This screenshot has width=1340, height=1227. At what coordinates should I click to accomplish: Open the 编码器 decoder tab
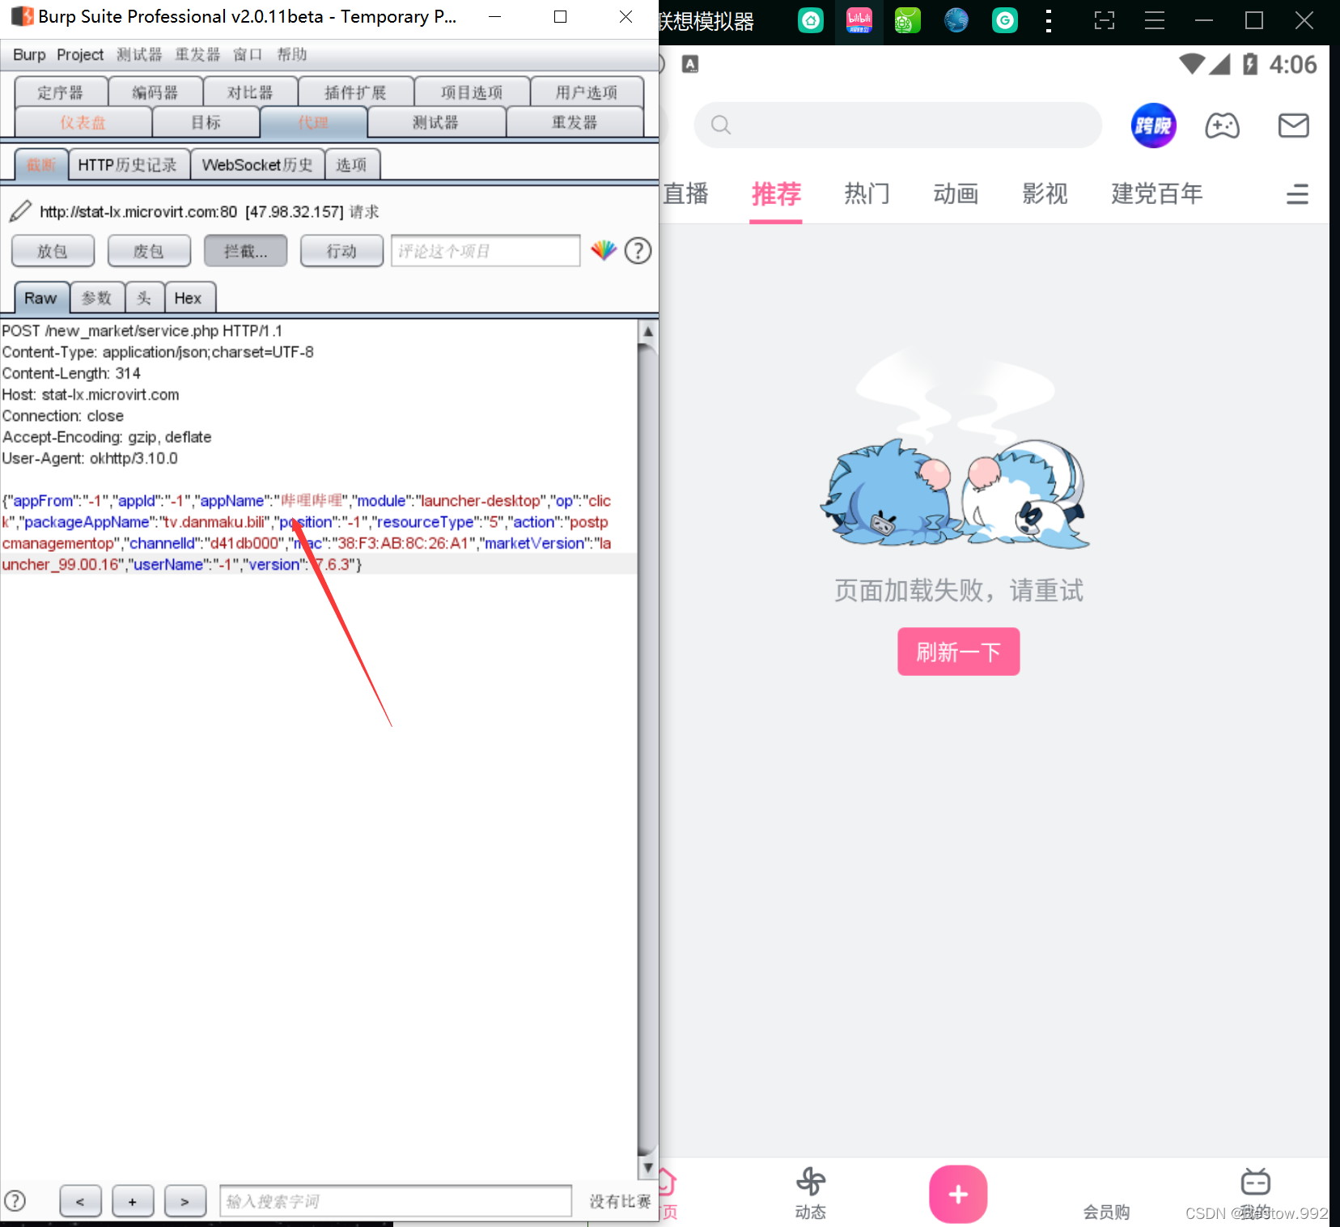155,92
